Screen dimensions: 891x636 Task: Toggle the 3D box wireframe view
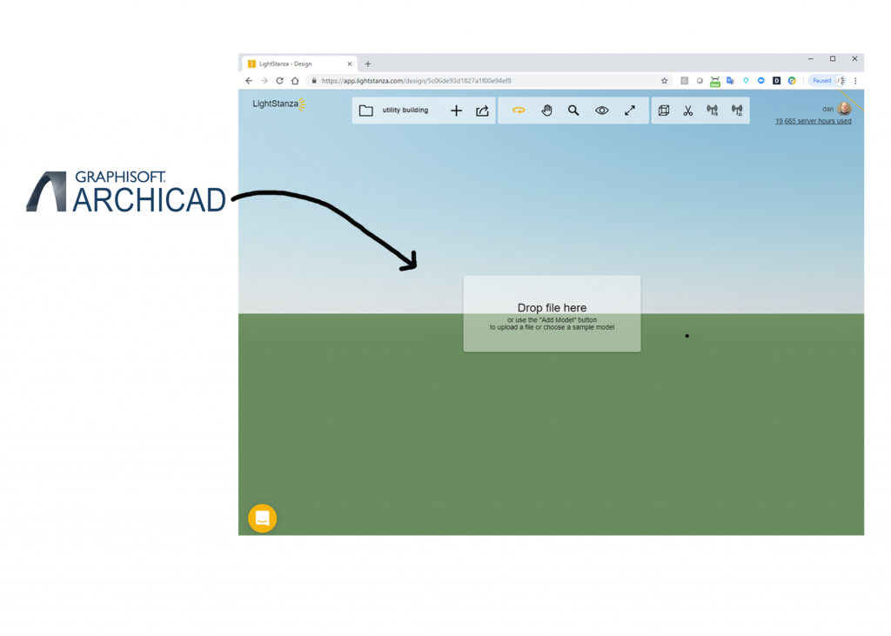point(664,110)
